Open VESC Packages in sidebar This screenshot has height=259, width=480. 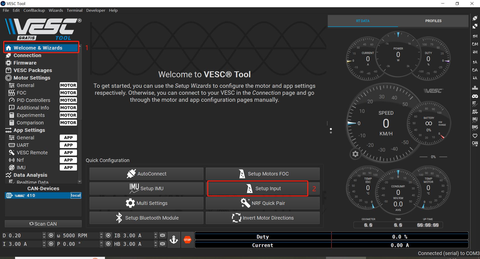(x=41, y=70)
